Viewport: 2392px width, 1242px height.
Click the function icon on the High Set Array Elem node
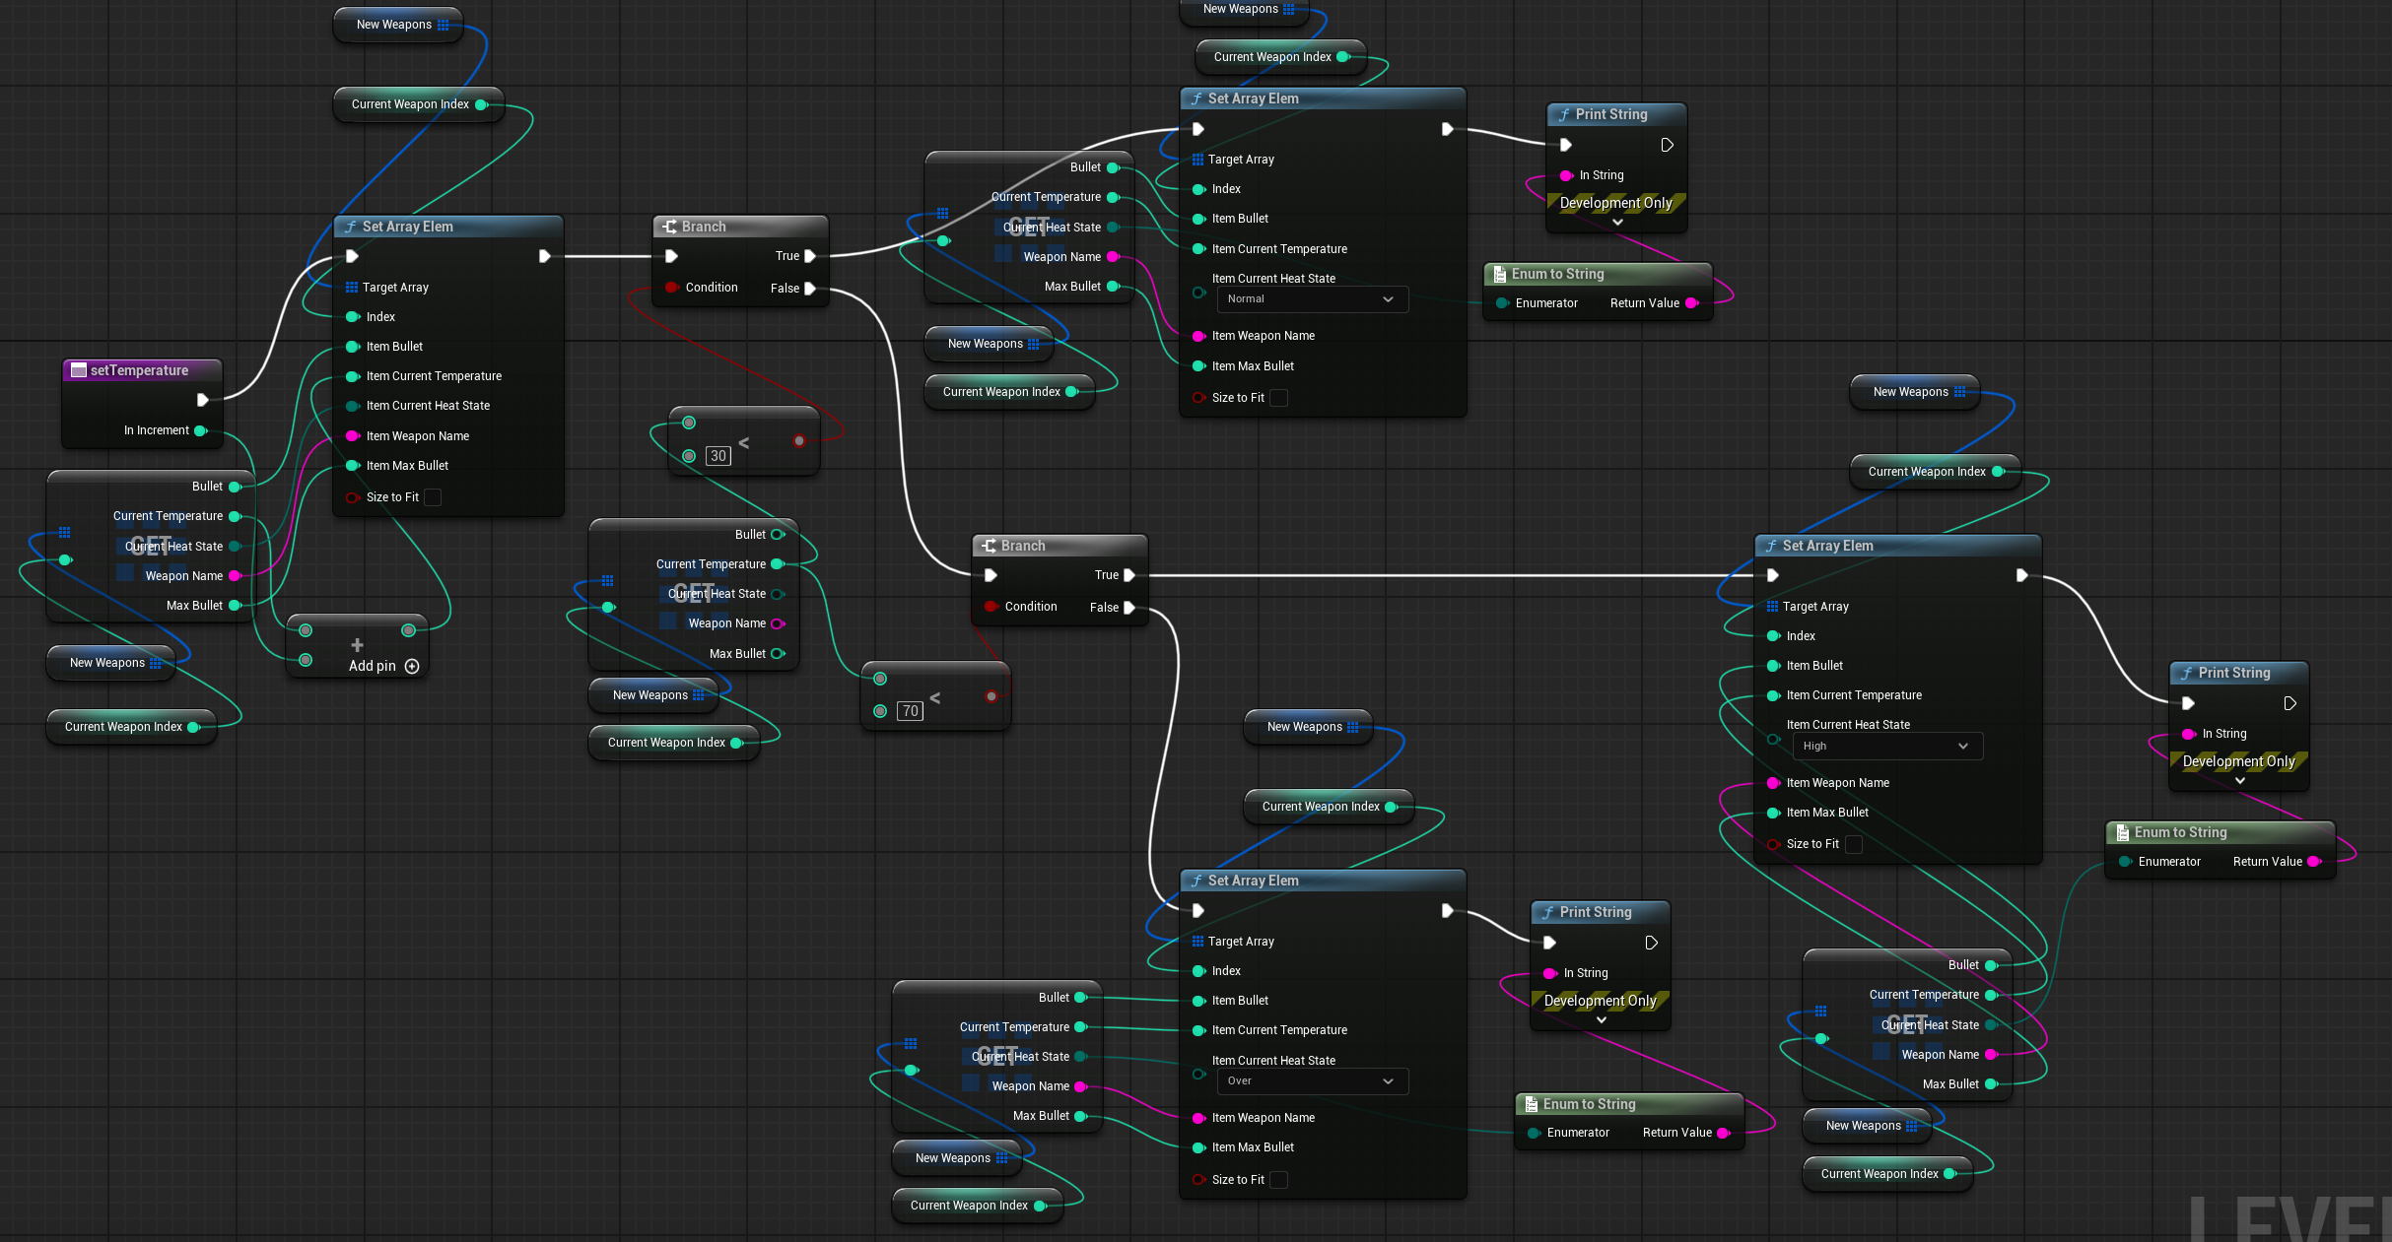(1771, 546)
